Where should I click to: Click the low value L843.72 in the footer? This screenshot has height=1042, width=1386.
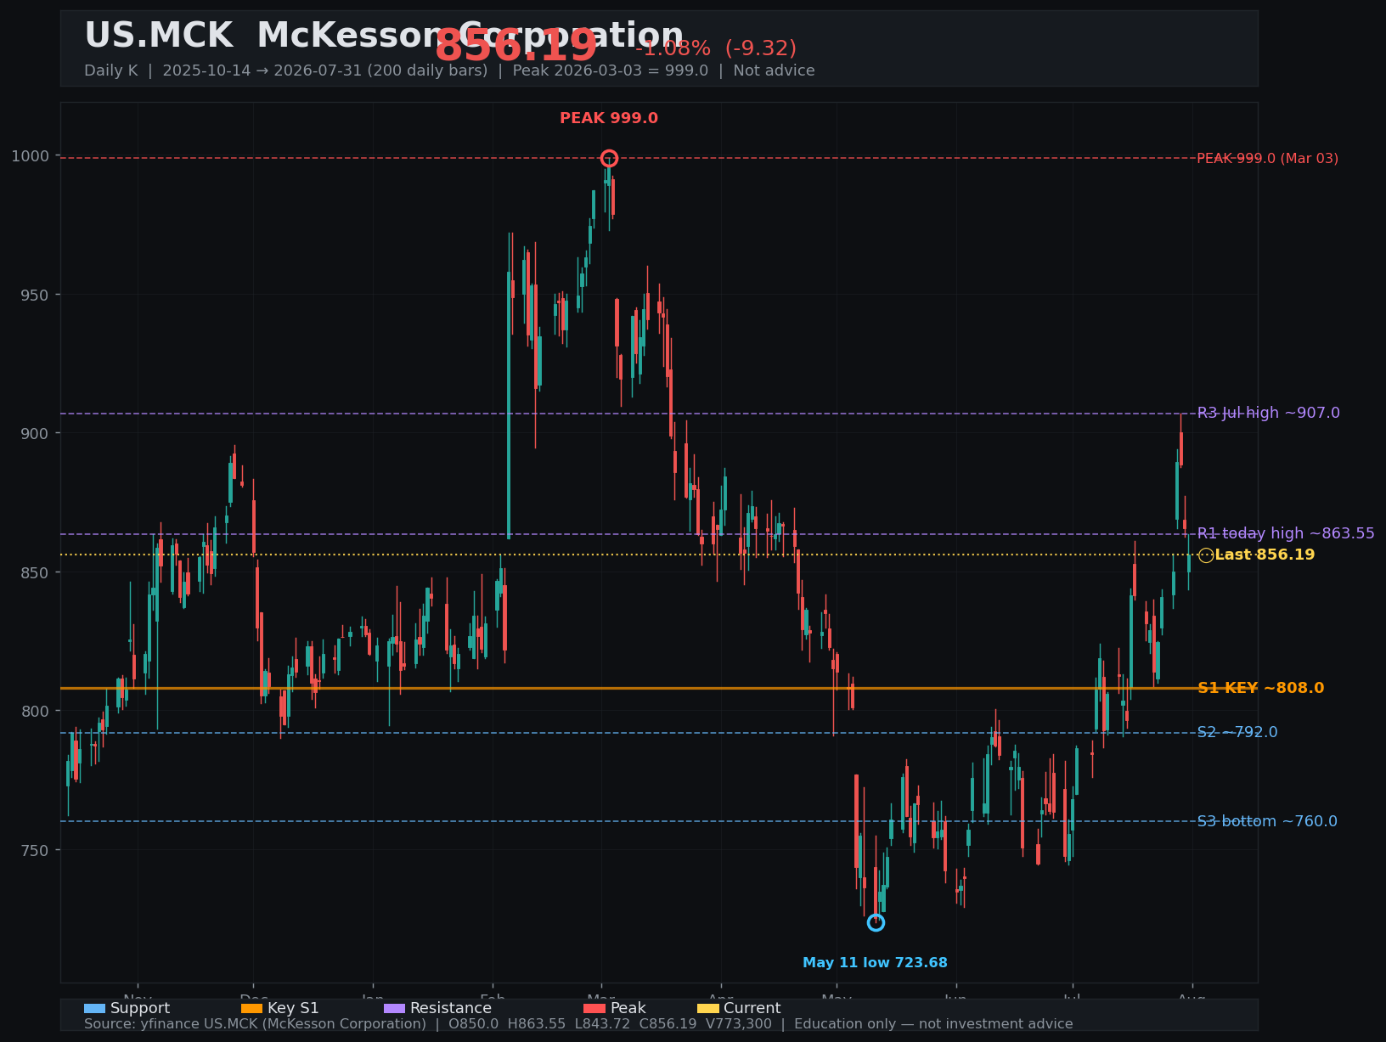click(602, 1024)
